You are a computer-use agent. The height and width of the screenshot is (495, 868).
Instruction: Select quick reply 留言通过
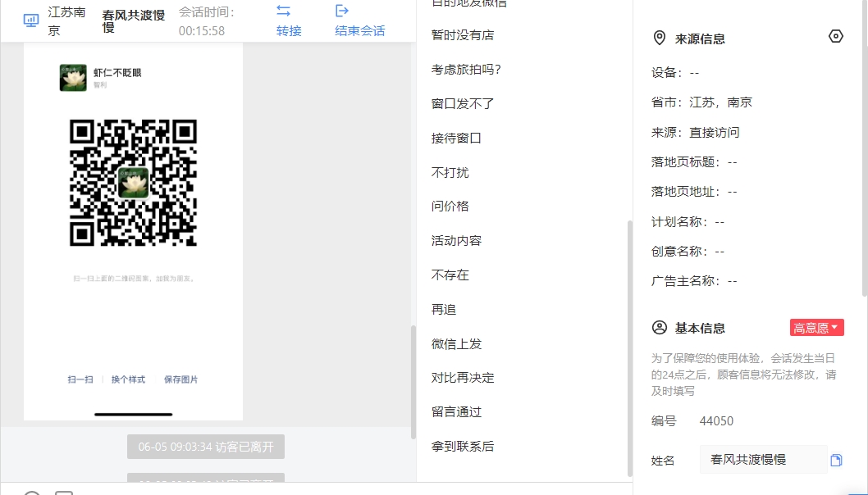click(x=456, y=412)
